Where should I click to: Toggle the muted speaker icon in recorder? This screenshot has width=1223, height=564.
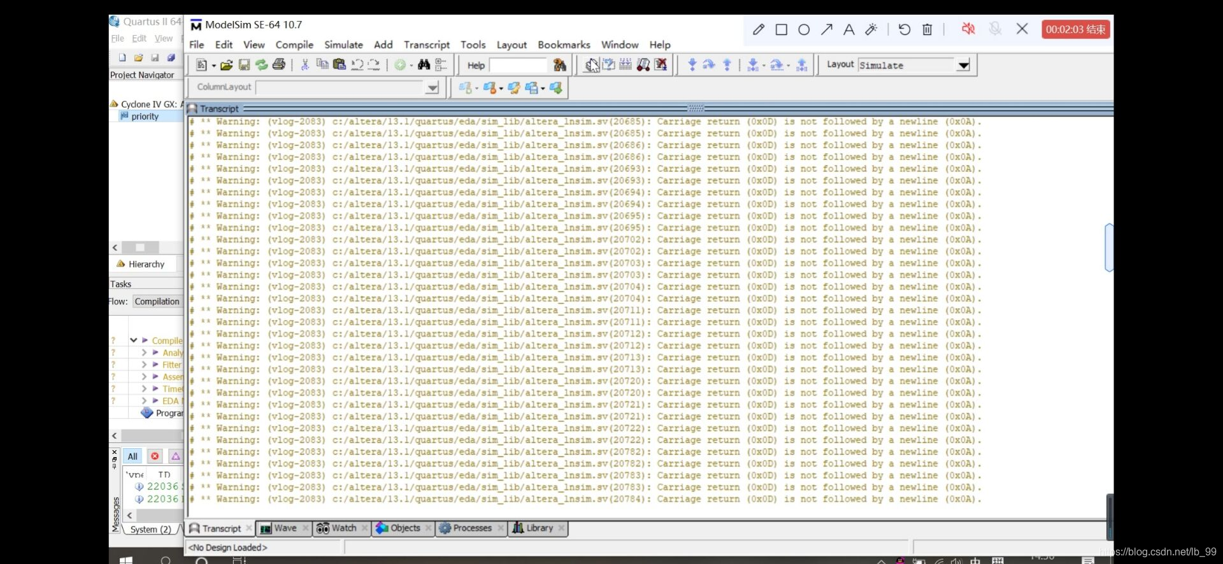pyautogui.click(x=968, y=29)
